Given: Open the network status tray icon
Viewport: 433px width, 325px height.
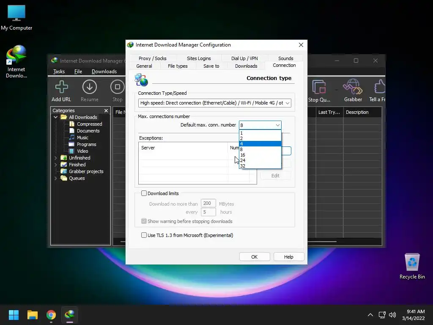Looking at the screenshot, I should pyautogui.click(x=382, y=315).
